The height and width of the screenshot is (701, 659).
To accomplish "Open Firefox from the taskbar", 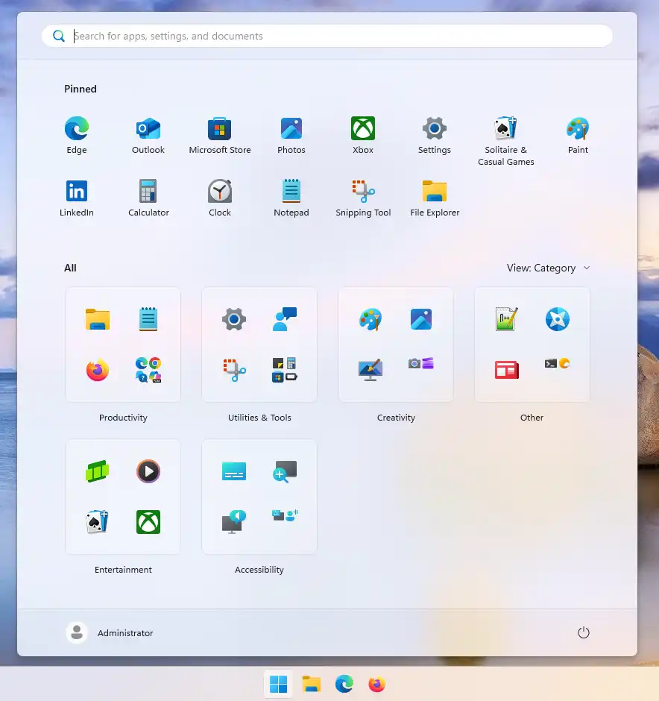I will point(377,683).
